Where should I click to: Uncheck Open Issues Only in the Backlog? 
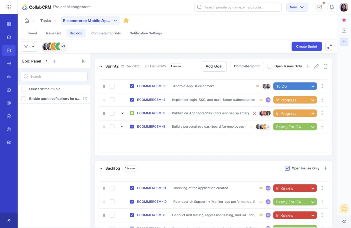pyautogui.click(x=287, y=168)
